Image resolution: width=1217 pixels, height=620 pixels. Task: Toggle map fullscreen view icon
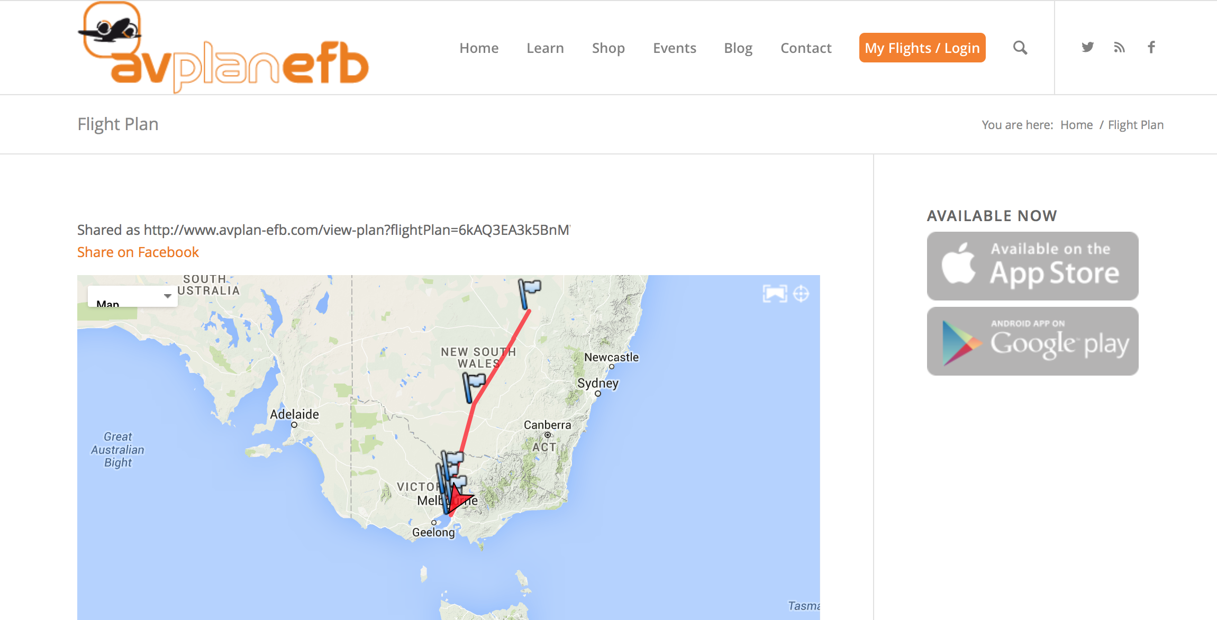(x=775, y=294)
